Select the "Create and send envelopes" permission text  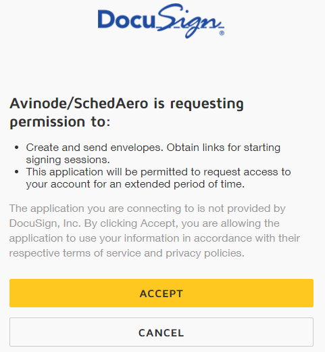pyautogui.click(x=95, y=148)
